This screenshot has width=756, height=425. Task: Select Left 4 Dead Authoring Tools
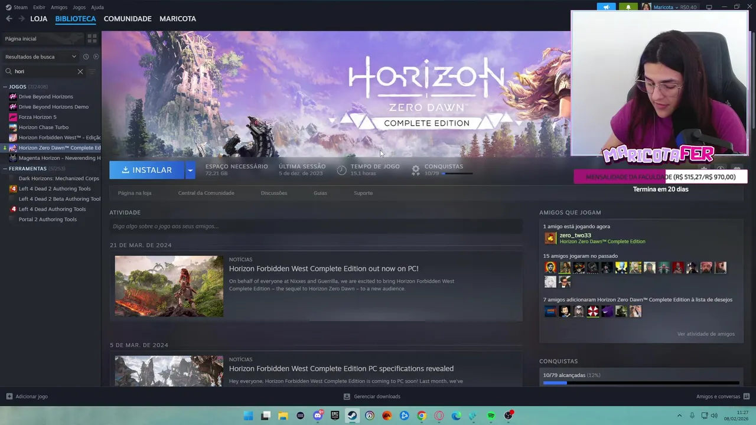click(52, 209)
